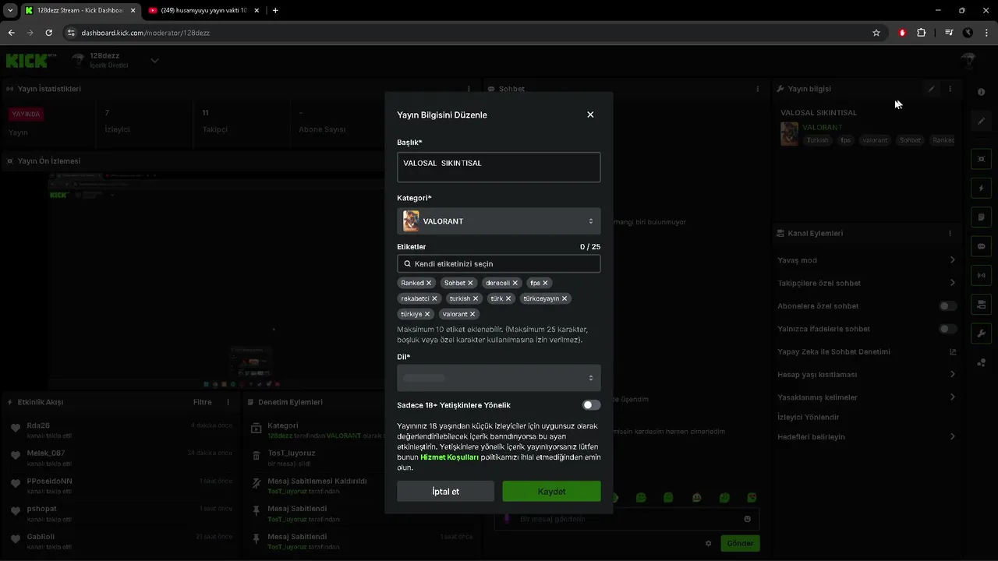Open Yayın bilgisi panel options menu
Screen dimensions: 998x561
pyautogui.click(x=950, y=89)
